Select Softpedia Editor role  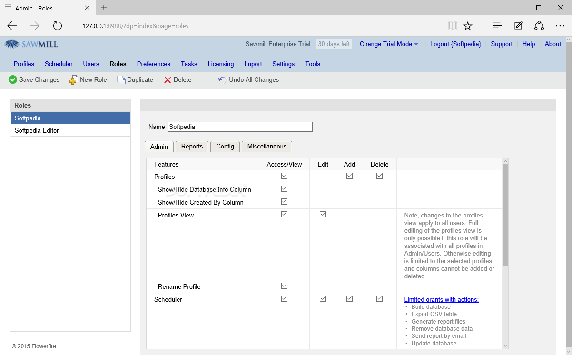70,130
